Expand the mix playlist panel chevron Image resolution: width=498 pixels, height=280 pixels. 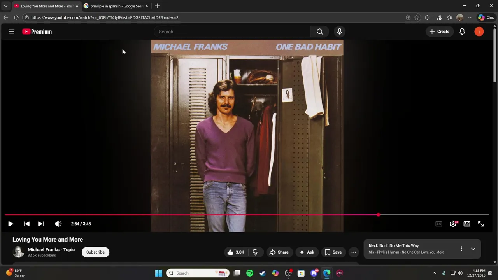473,249
